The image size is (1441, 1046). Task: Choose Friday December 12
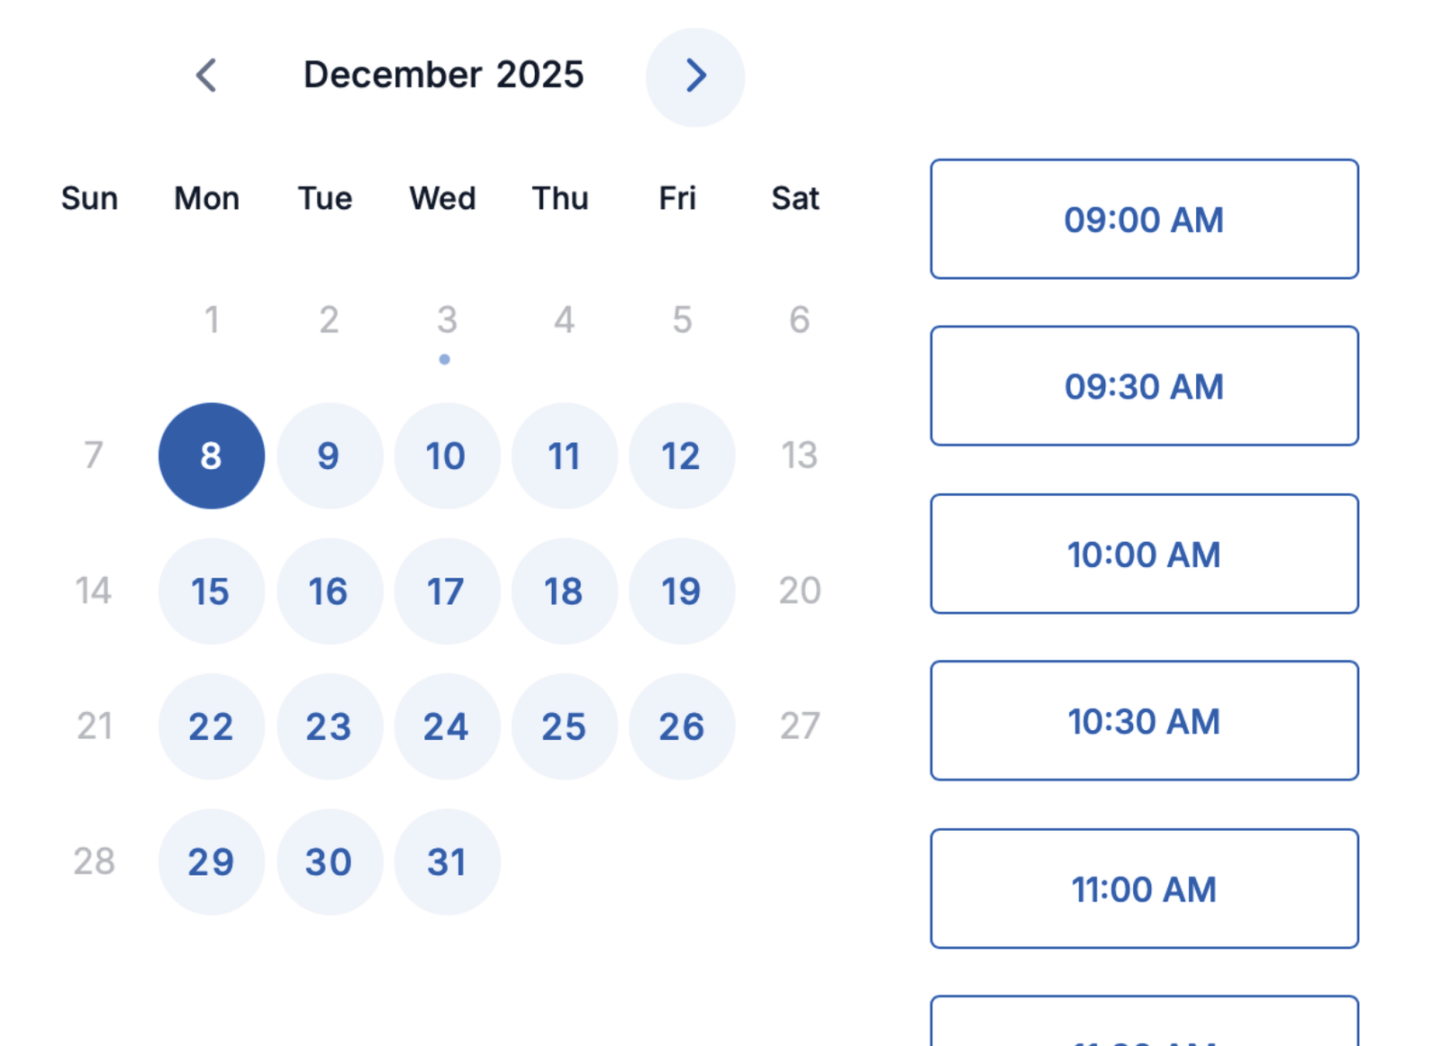pyautogui.click(x=682, y=455)
